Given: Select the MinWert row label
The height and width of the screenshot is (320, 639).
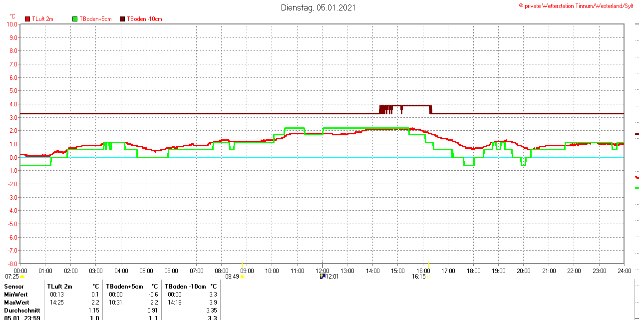Looking at the screenshot, I should click(x=16, y=295).
